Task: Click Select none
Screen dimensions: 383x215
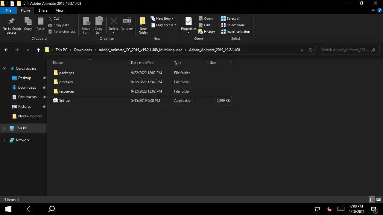Action: click(233, 25)
